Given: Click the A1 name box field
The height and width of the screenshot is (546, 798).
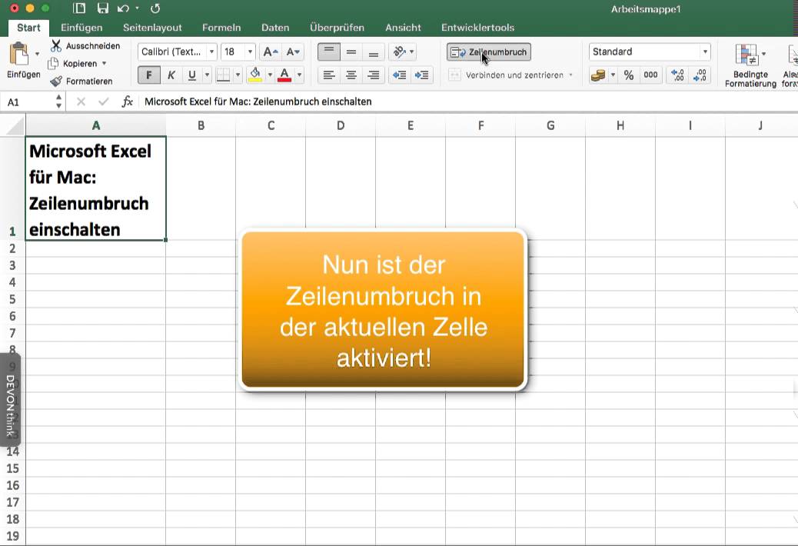Looking at the screenshot, I should click(29, 102).
